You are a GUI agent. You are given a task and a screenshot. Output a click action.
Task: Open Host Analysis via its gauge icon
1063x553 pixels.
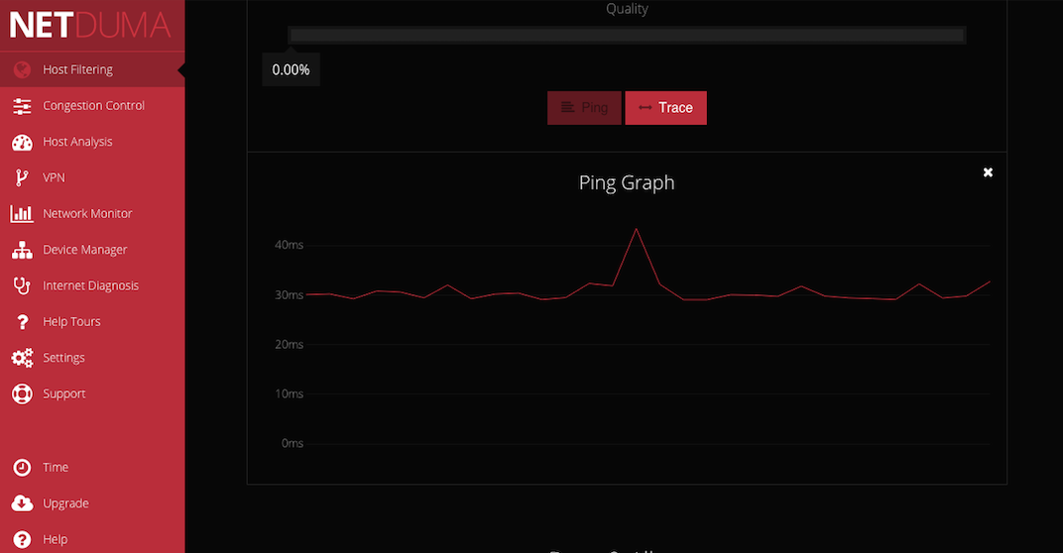[x=22, y=143]
